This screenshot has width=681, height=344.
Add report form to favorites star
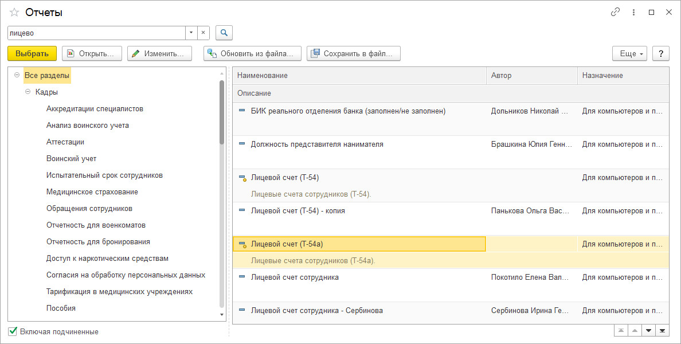(14, 12)
